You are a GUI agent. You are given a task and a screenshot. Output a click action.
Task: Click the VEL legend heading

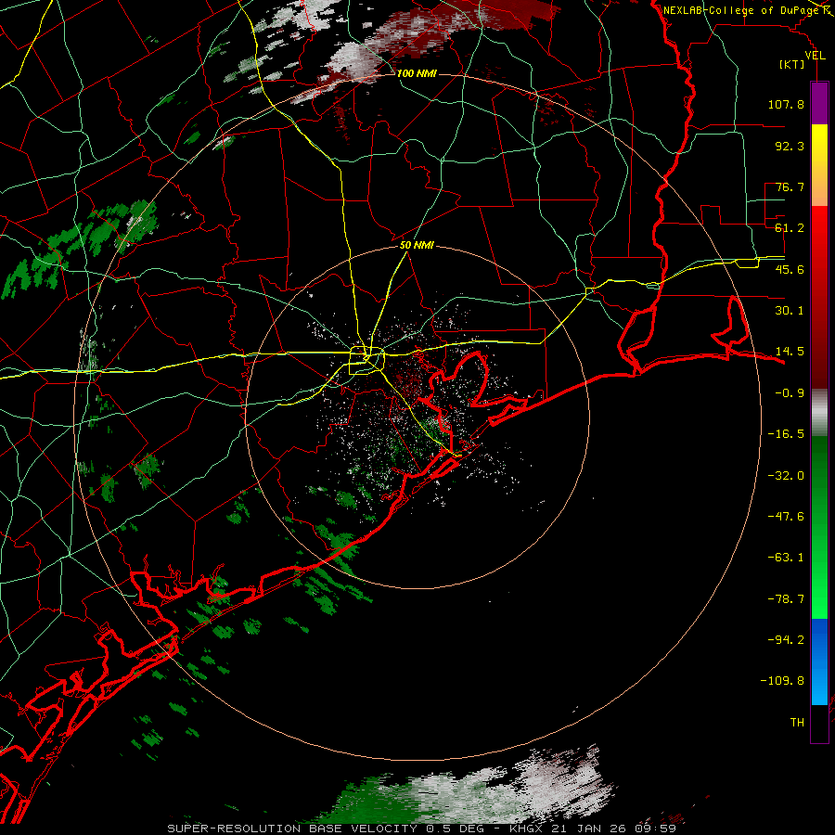tap(815, 56)
